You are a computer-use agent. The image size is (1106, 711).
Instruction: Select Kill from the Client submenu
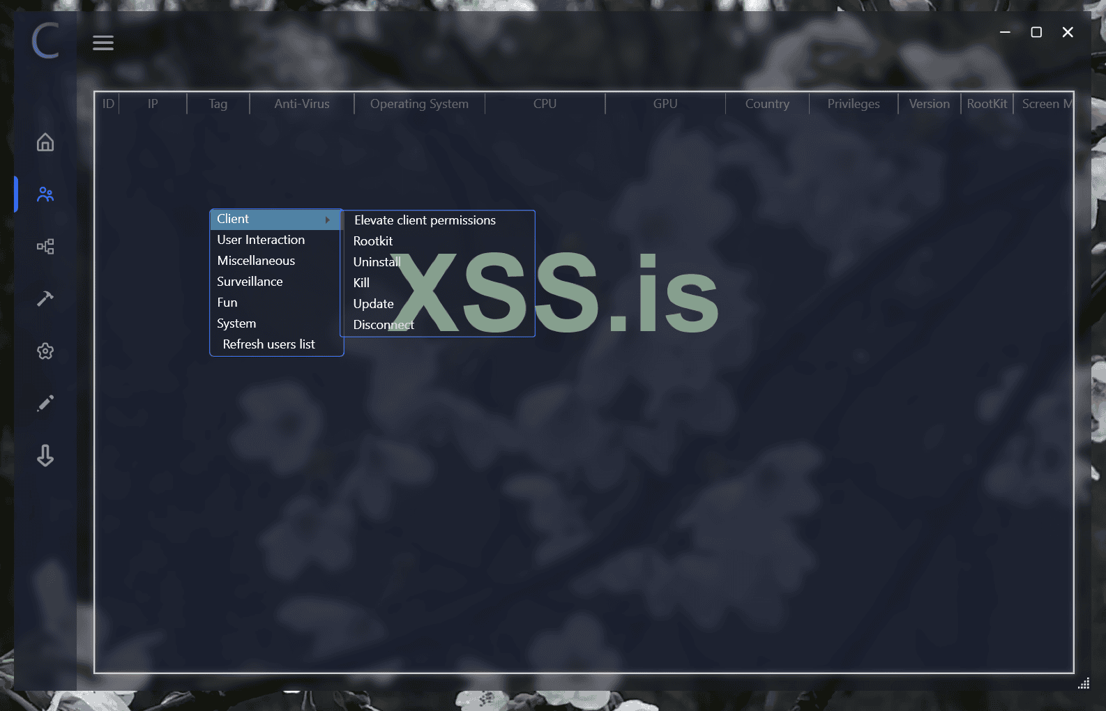[437, 283]
